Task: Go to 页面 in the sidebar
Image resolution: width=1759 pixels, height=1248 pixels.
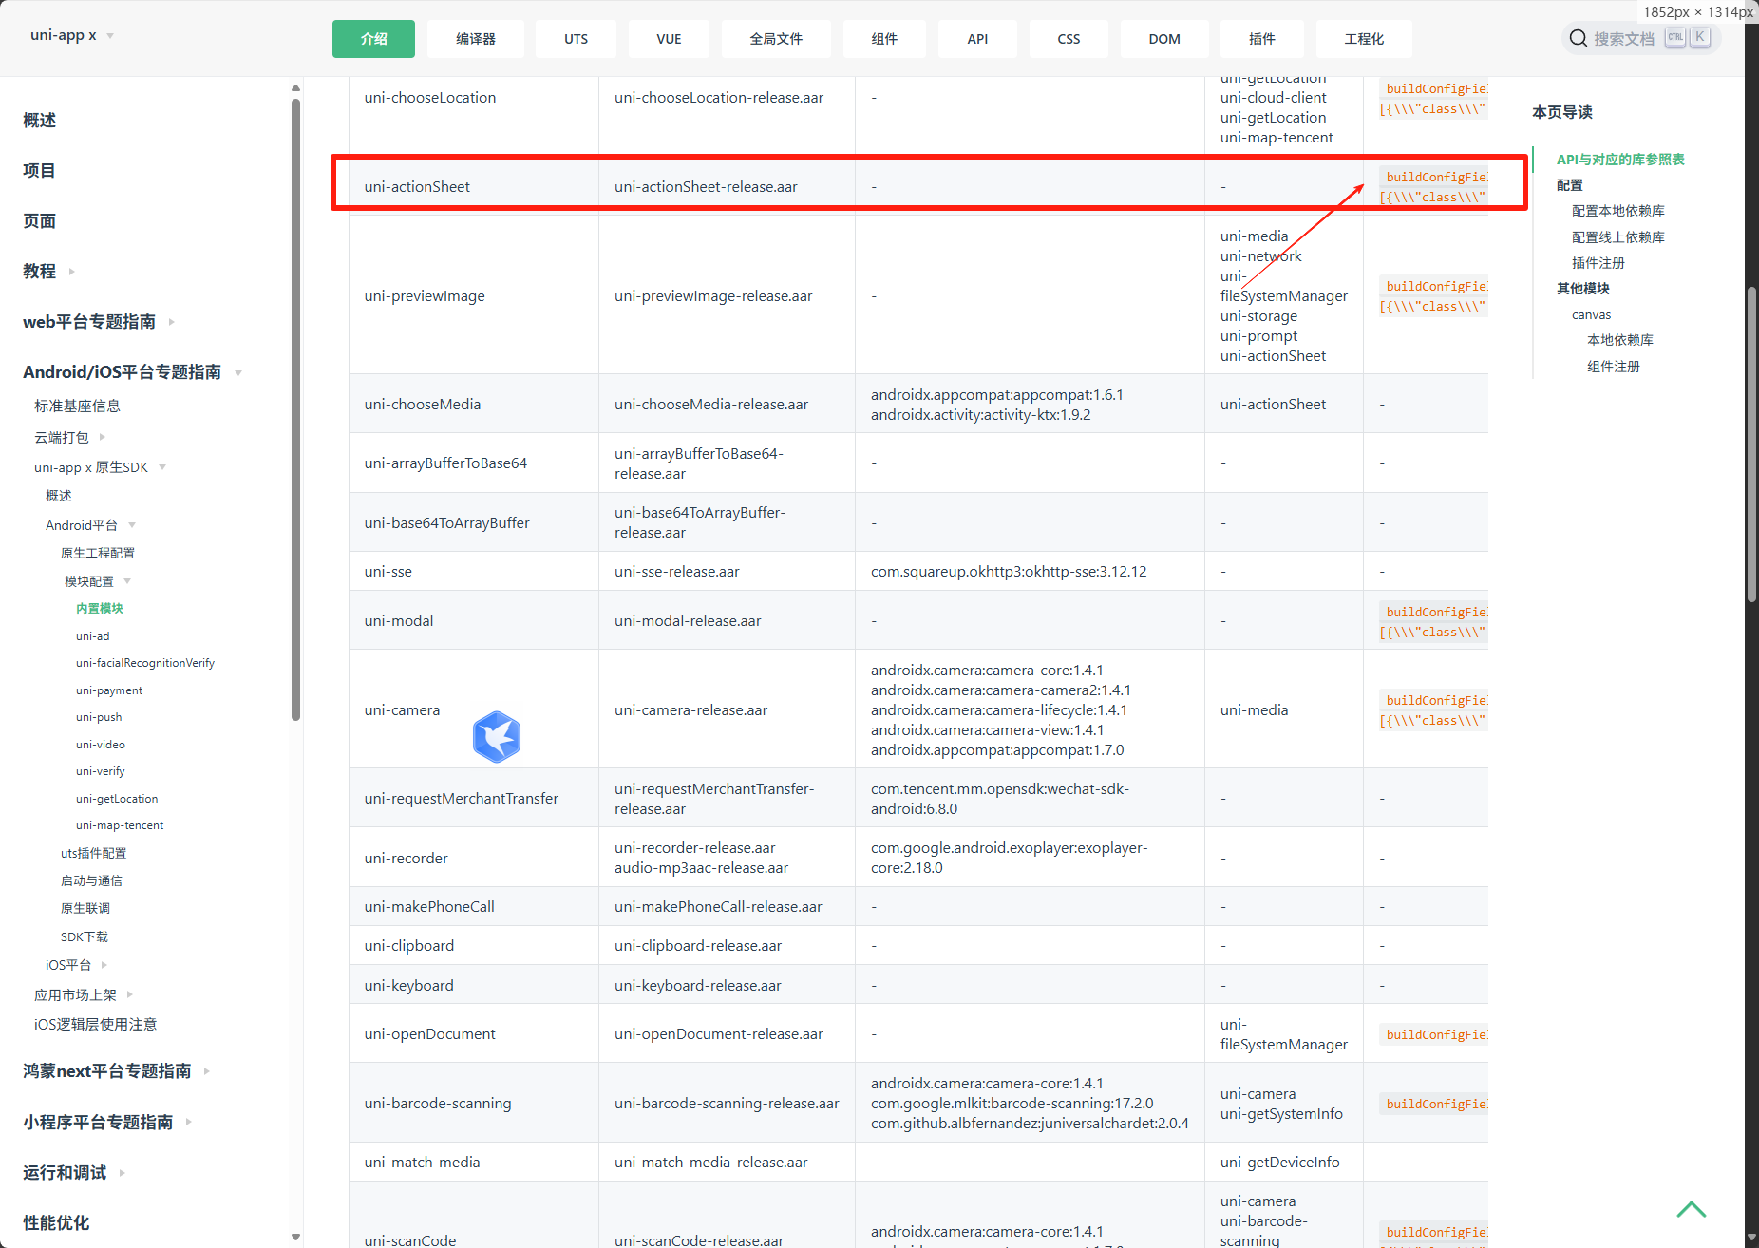Action: [x=40, y=221]
